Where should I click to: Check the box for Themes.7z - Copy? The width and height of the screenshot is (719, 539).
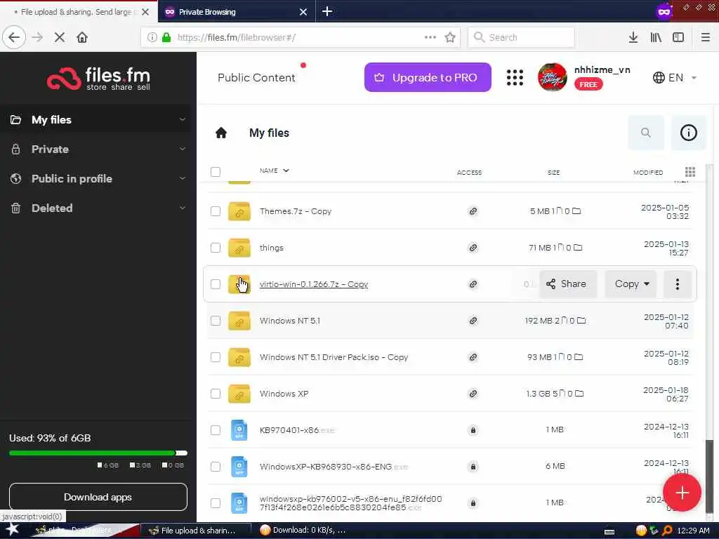point(216,211)
